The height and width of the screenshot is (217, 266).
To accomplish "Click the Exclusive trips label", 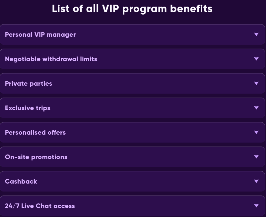I will click(28, 108).
